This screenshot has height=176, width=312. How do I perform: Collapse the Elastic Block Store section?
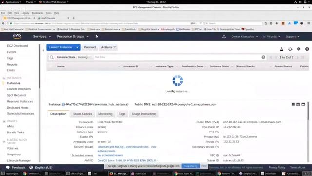[4, 142]
